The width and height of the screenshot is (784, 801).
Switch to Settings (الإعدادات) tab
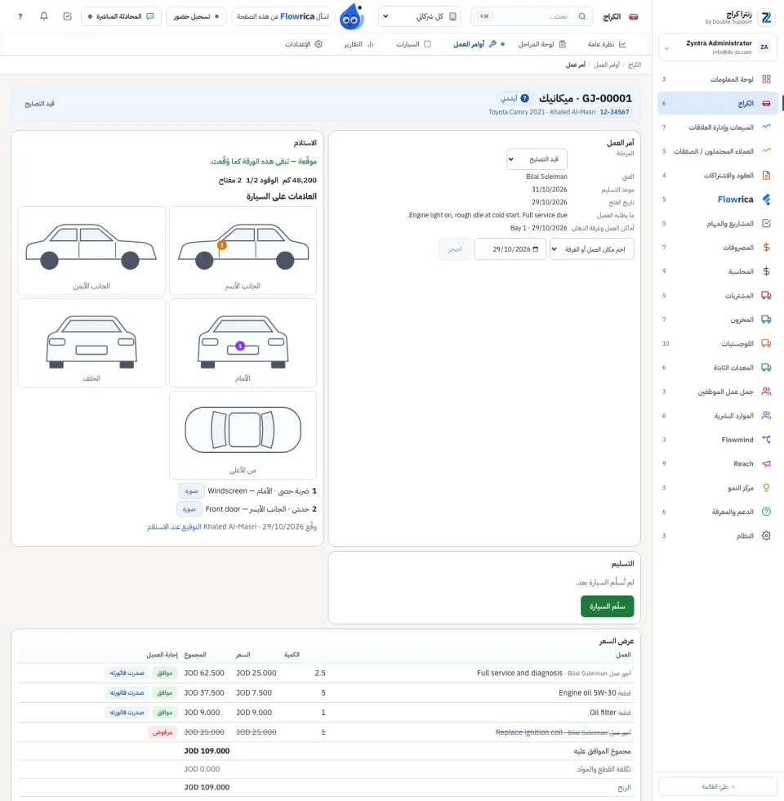pyautogui.click(x=303, y=44)
